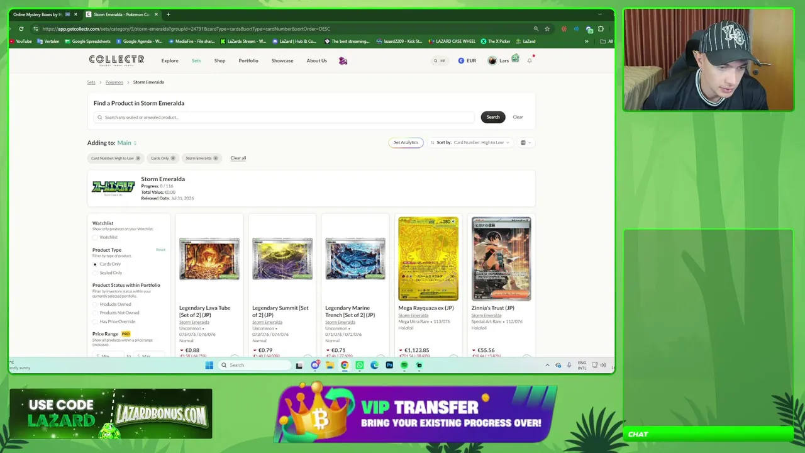Open Microsoft Edge from the taskbar

point(374,365)
